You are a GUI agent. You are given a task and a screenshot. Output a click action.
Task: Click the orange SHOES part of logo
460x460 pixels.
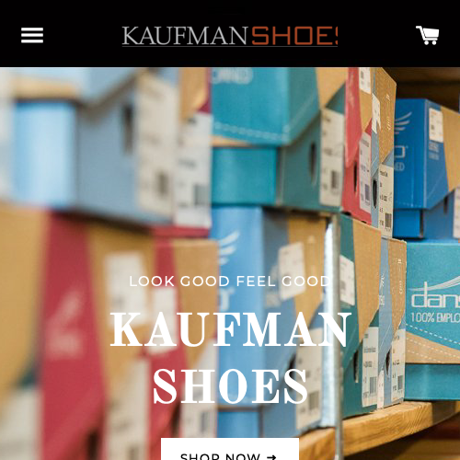(x=294, y=36)
